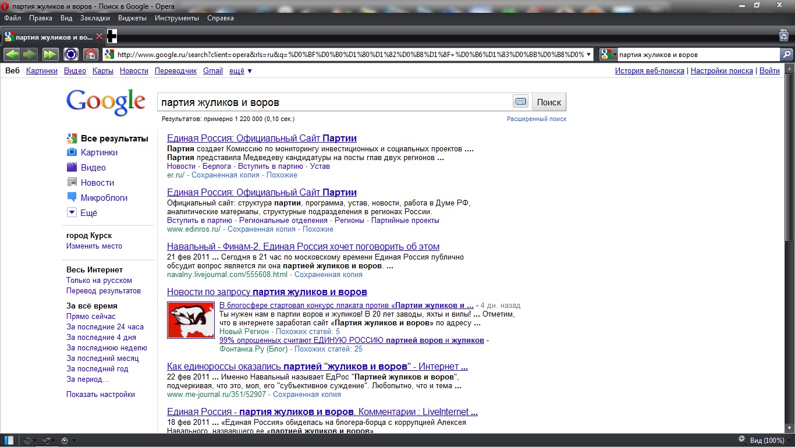Viewport: 795px width, 447px height.
Task: Open Opera Link sync icon in status bar
Action: tap(29, 441)
